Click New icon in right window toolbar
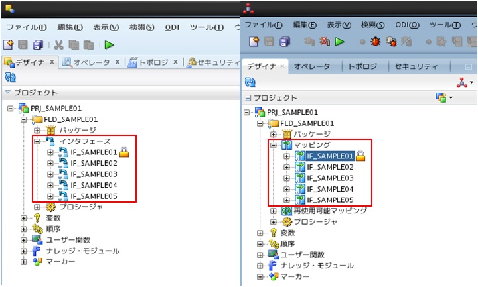 (x=254, y=41)
